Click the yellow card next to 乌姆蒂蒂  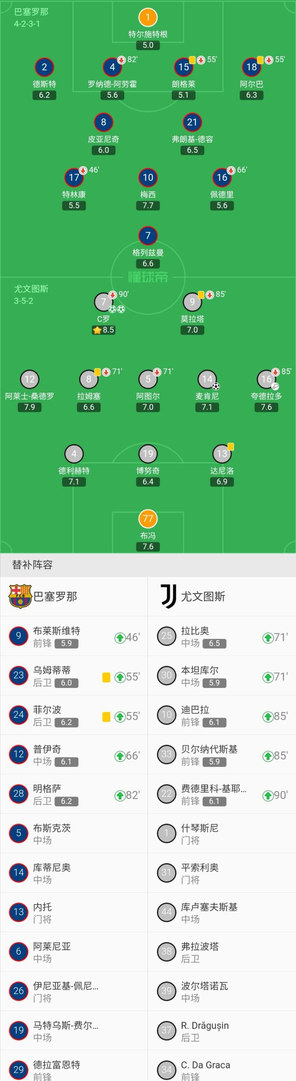(x=106, y=677)
